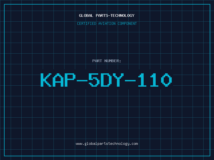The height and width of the screenshot is (160, 214).
Task: Click the GLOBAL PARTS-TECHNOLOGY heading
Action: tap(107, 15)
